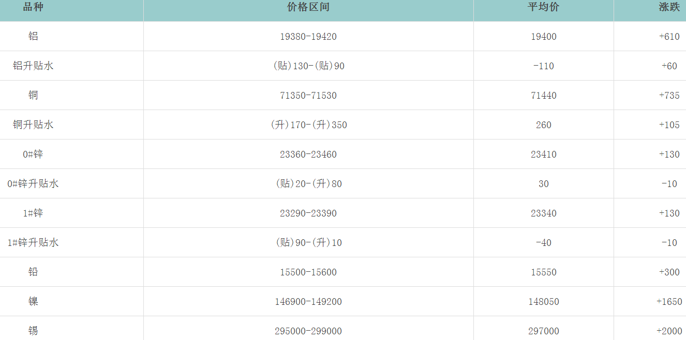The width and height of the screenshot is (686, 340).
Task: Click the 0#锌 product name
Action: [33, 154]
